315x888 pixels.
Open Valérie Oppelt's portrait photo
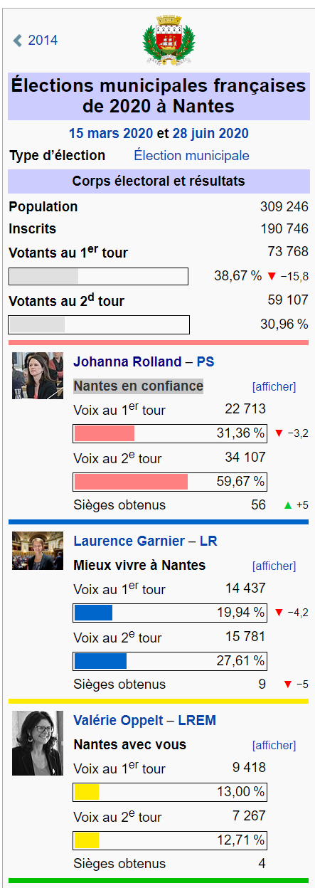click(x=38, y=743)
